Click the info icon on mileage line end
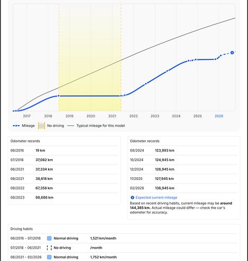 [232, 53]
